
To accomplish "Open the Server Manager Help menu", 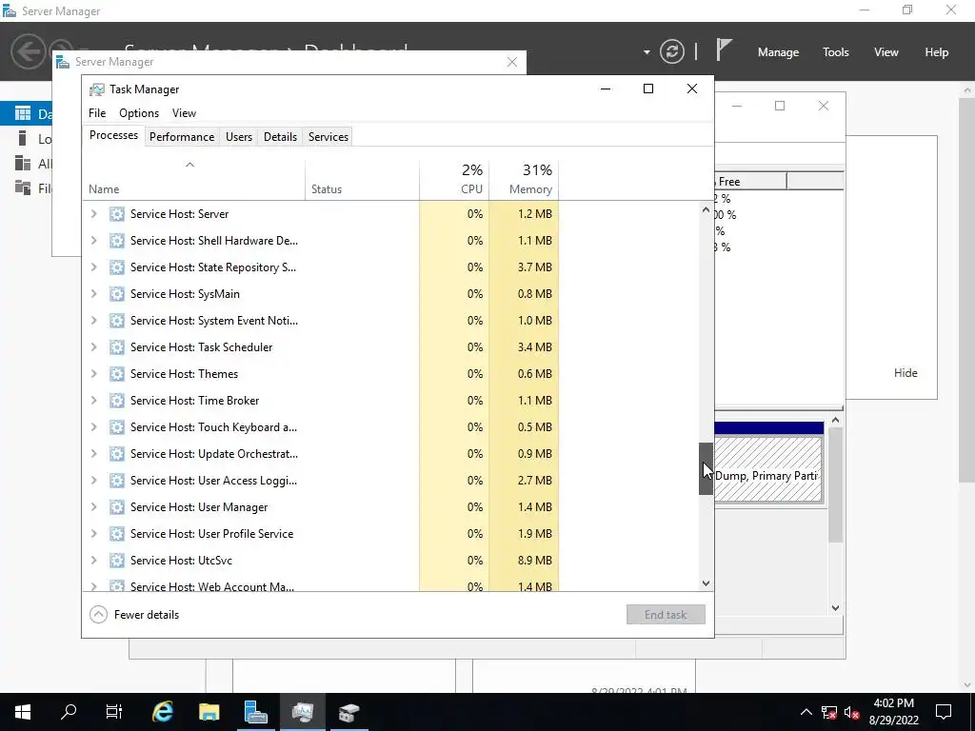I will point(937,52).
